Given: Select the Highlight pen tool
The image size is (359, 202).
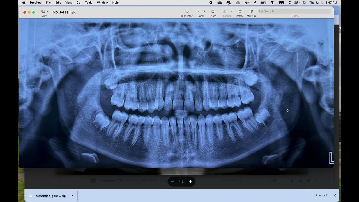Looking at the screenshot, I should (x=225, y=11).
